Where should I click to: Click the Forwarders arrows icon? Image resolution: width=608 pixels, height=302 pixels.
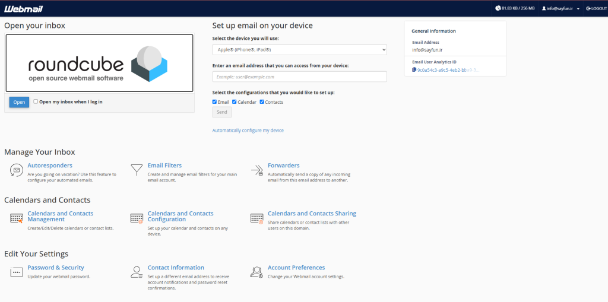(256, 170)
